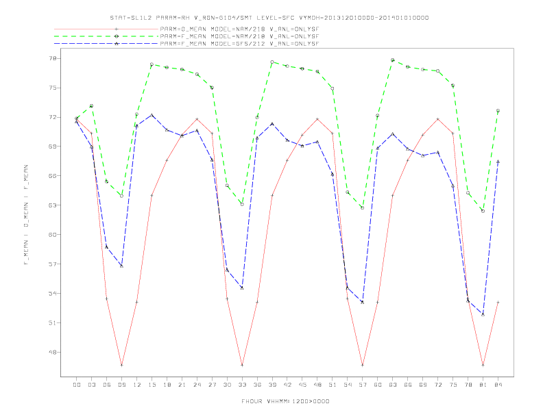This screenshot has width=543, height=419.
Task: Click x-axis tick label 09
Action: click(x=121, y=385)
